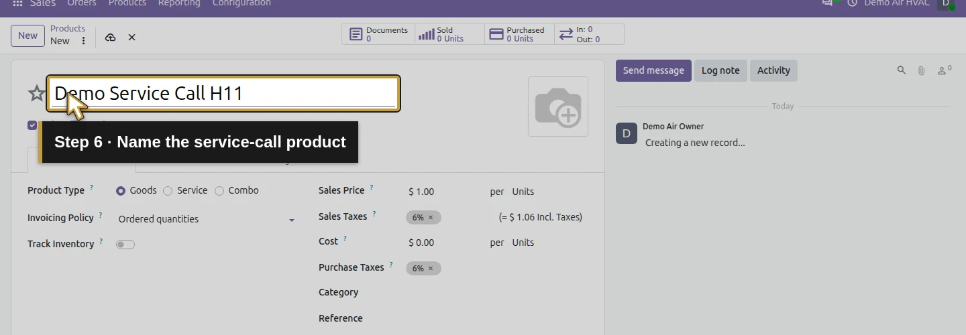Open the Invoicing Policy dropdown

click(207, 219)
